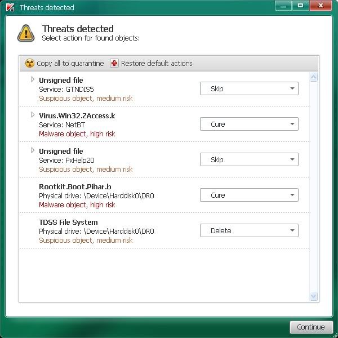Viewport: 338px width, 338px height.
Task: Click Rootkit's Physical drive path text
Action: tap(96, 196)
